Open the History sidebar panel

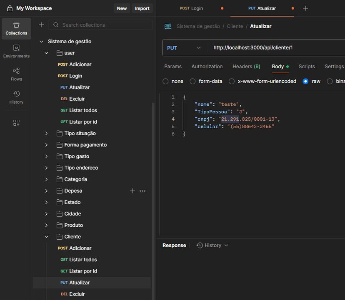(x=16, y=97)
